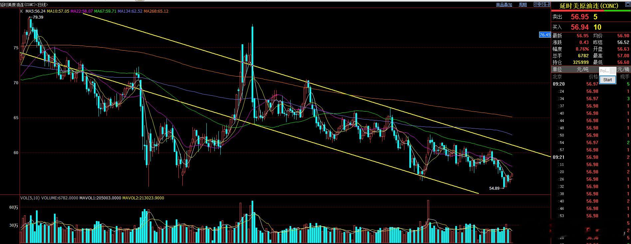Click the Poi... small window title

[605, 71]
